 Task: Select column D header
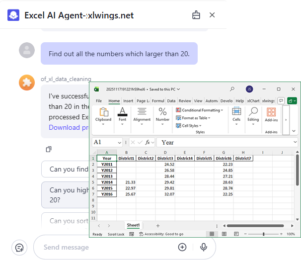[x=165, y=152]
